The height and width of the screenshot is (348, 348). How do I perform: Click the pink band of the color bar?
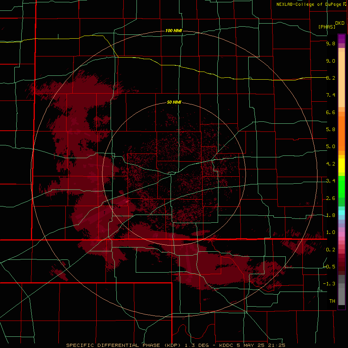point(341,234)
